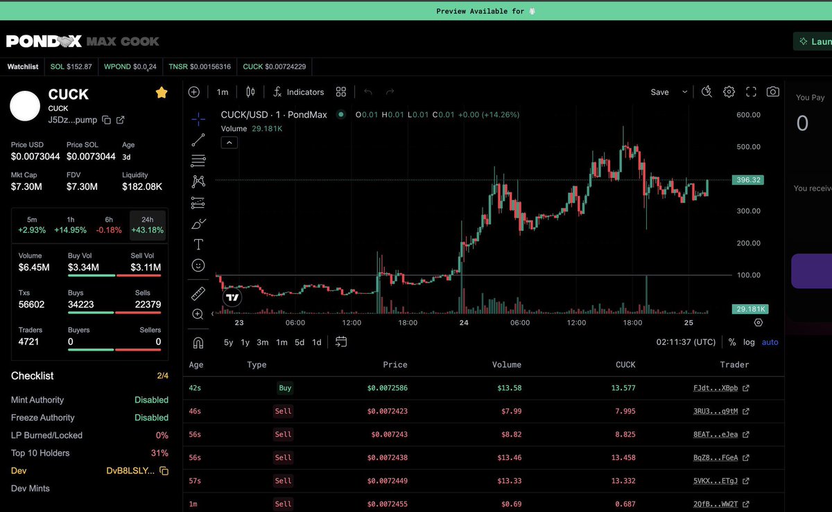Screen dimensions: 832x512
Task: Open the emoji icons tool
Action: pyautogui.click(x=198, y=265)
